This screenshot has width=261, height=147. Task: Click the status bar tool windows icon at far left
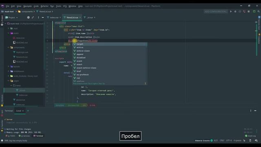point(2,140)
